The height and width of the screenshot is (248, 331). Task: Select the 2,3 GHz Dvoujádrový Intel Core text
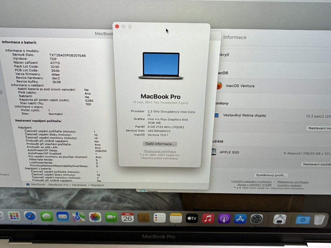(171, 112)
